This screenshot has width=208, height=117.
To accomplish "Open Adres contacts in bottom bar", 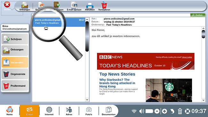I will [69, 111].
